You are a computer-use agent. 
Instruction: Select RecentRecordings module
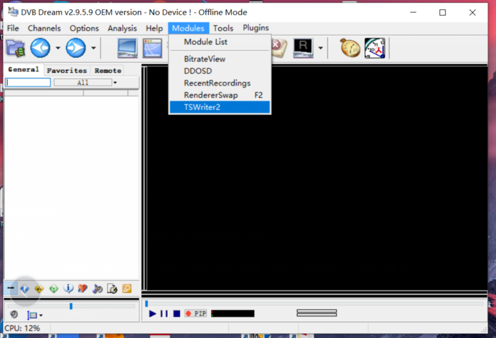[220, 83]
